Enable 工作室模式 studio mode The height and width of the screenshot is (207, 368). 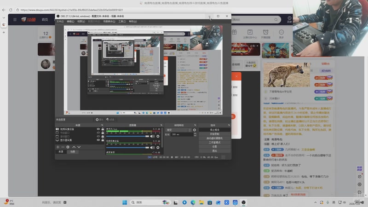tap(214, 143)
